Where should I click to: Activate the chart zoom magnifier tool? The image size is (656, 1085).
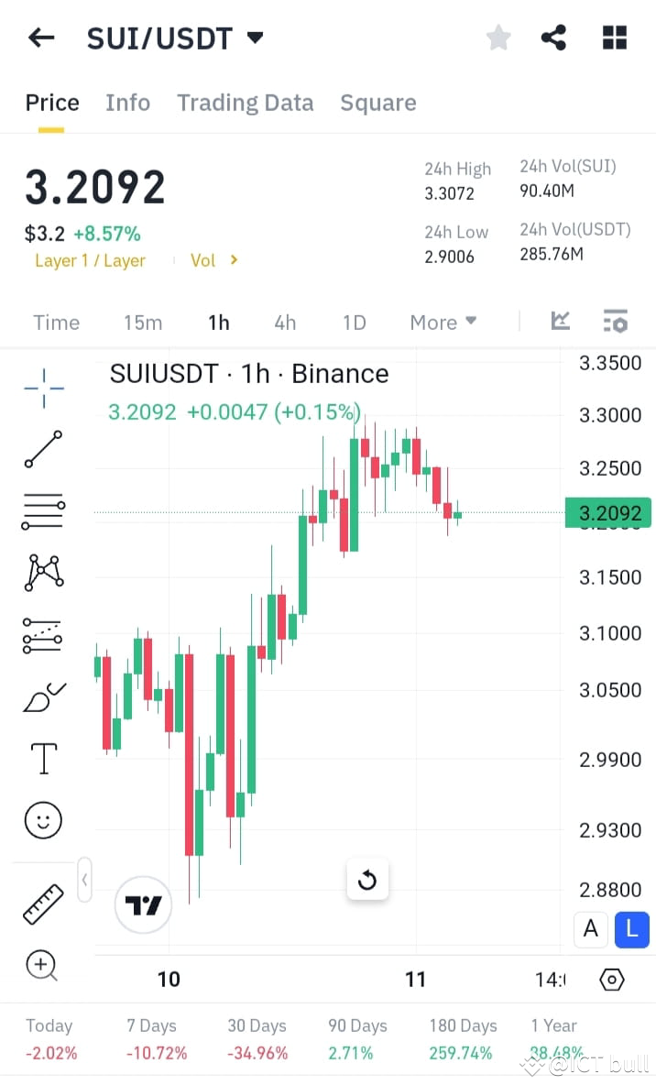click(x=42, y=965)
